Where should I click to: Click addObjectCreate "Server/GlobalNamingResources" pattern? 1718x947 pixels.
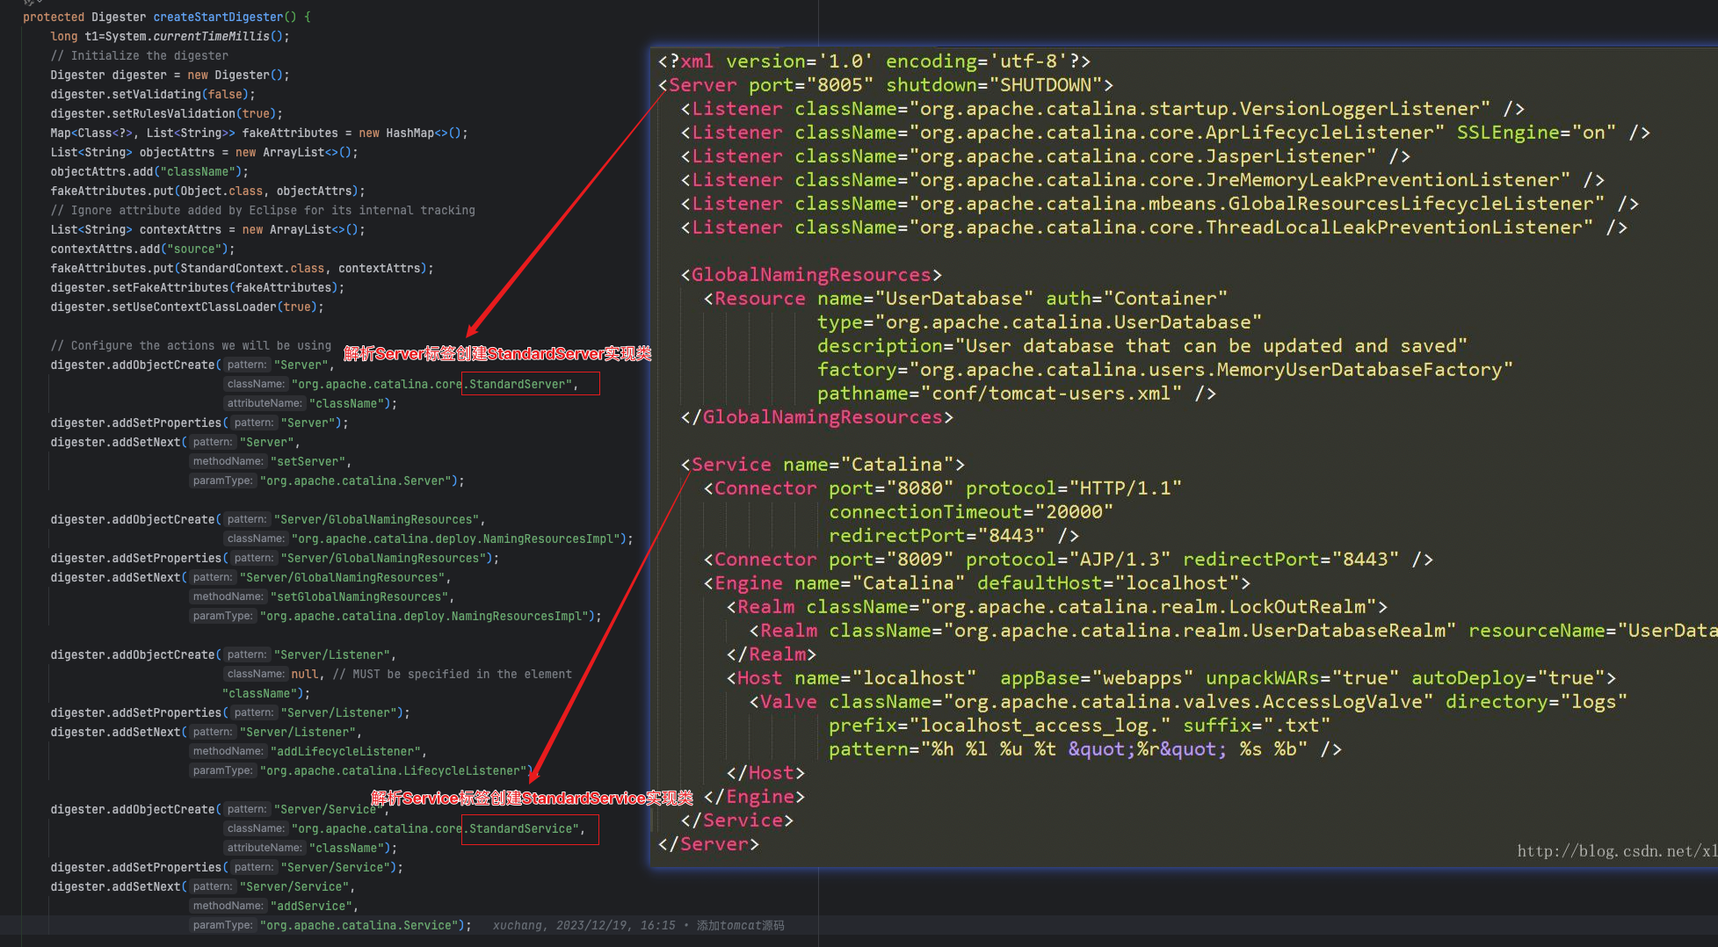click(376, 519)
